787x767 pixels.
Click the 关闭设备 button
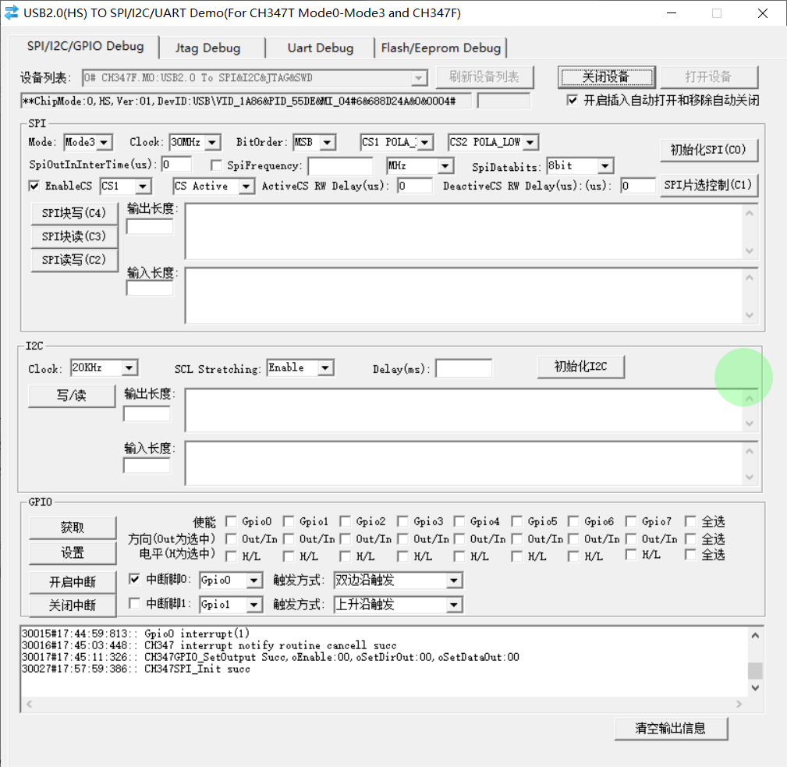point(606,76)
